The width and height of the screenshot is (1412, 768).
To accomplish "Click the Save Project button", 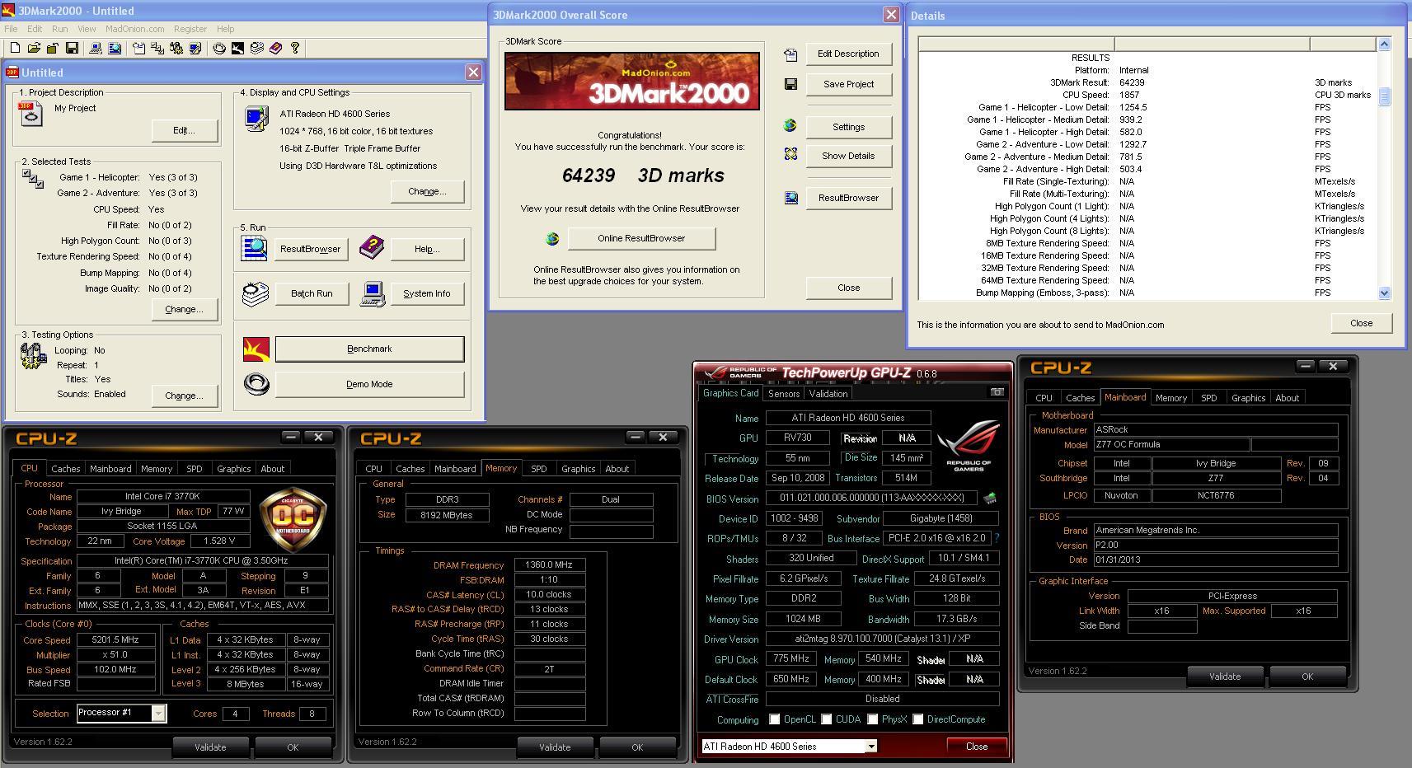I will (x=848, y=84).
